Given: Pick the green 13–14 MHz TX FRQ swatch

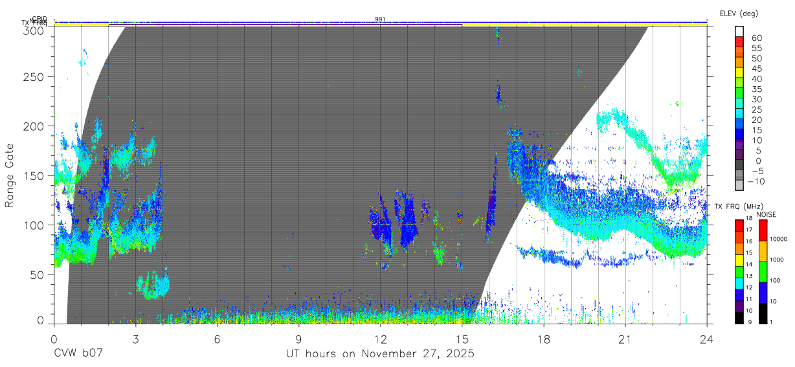Looking at the screenshot, I should click(x=739, y=271).
